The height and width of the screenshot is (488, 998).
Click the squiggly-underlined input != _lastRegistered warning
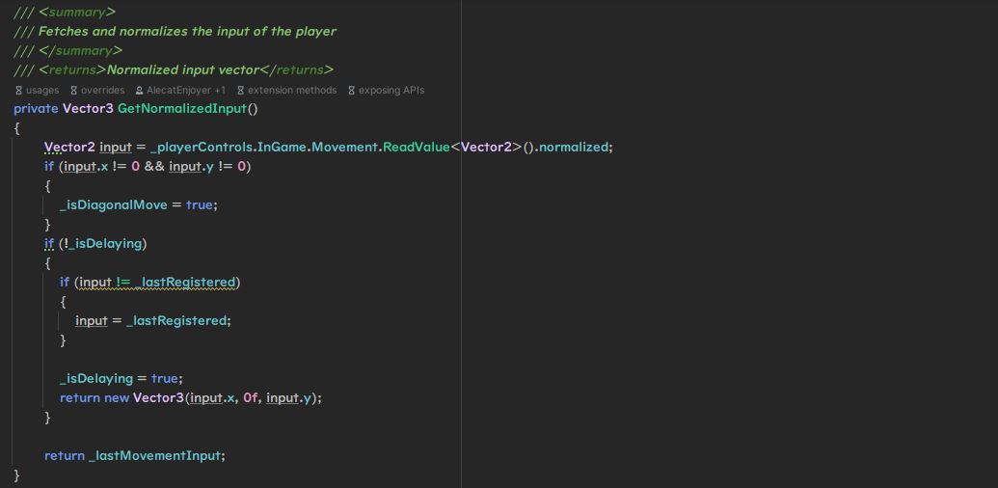[157, 282]
